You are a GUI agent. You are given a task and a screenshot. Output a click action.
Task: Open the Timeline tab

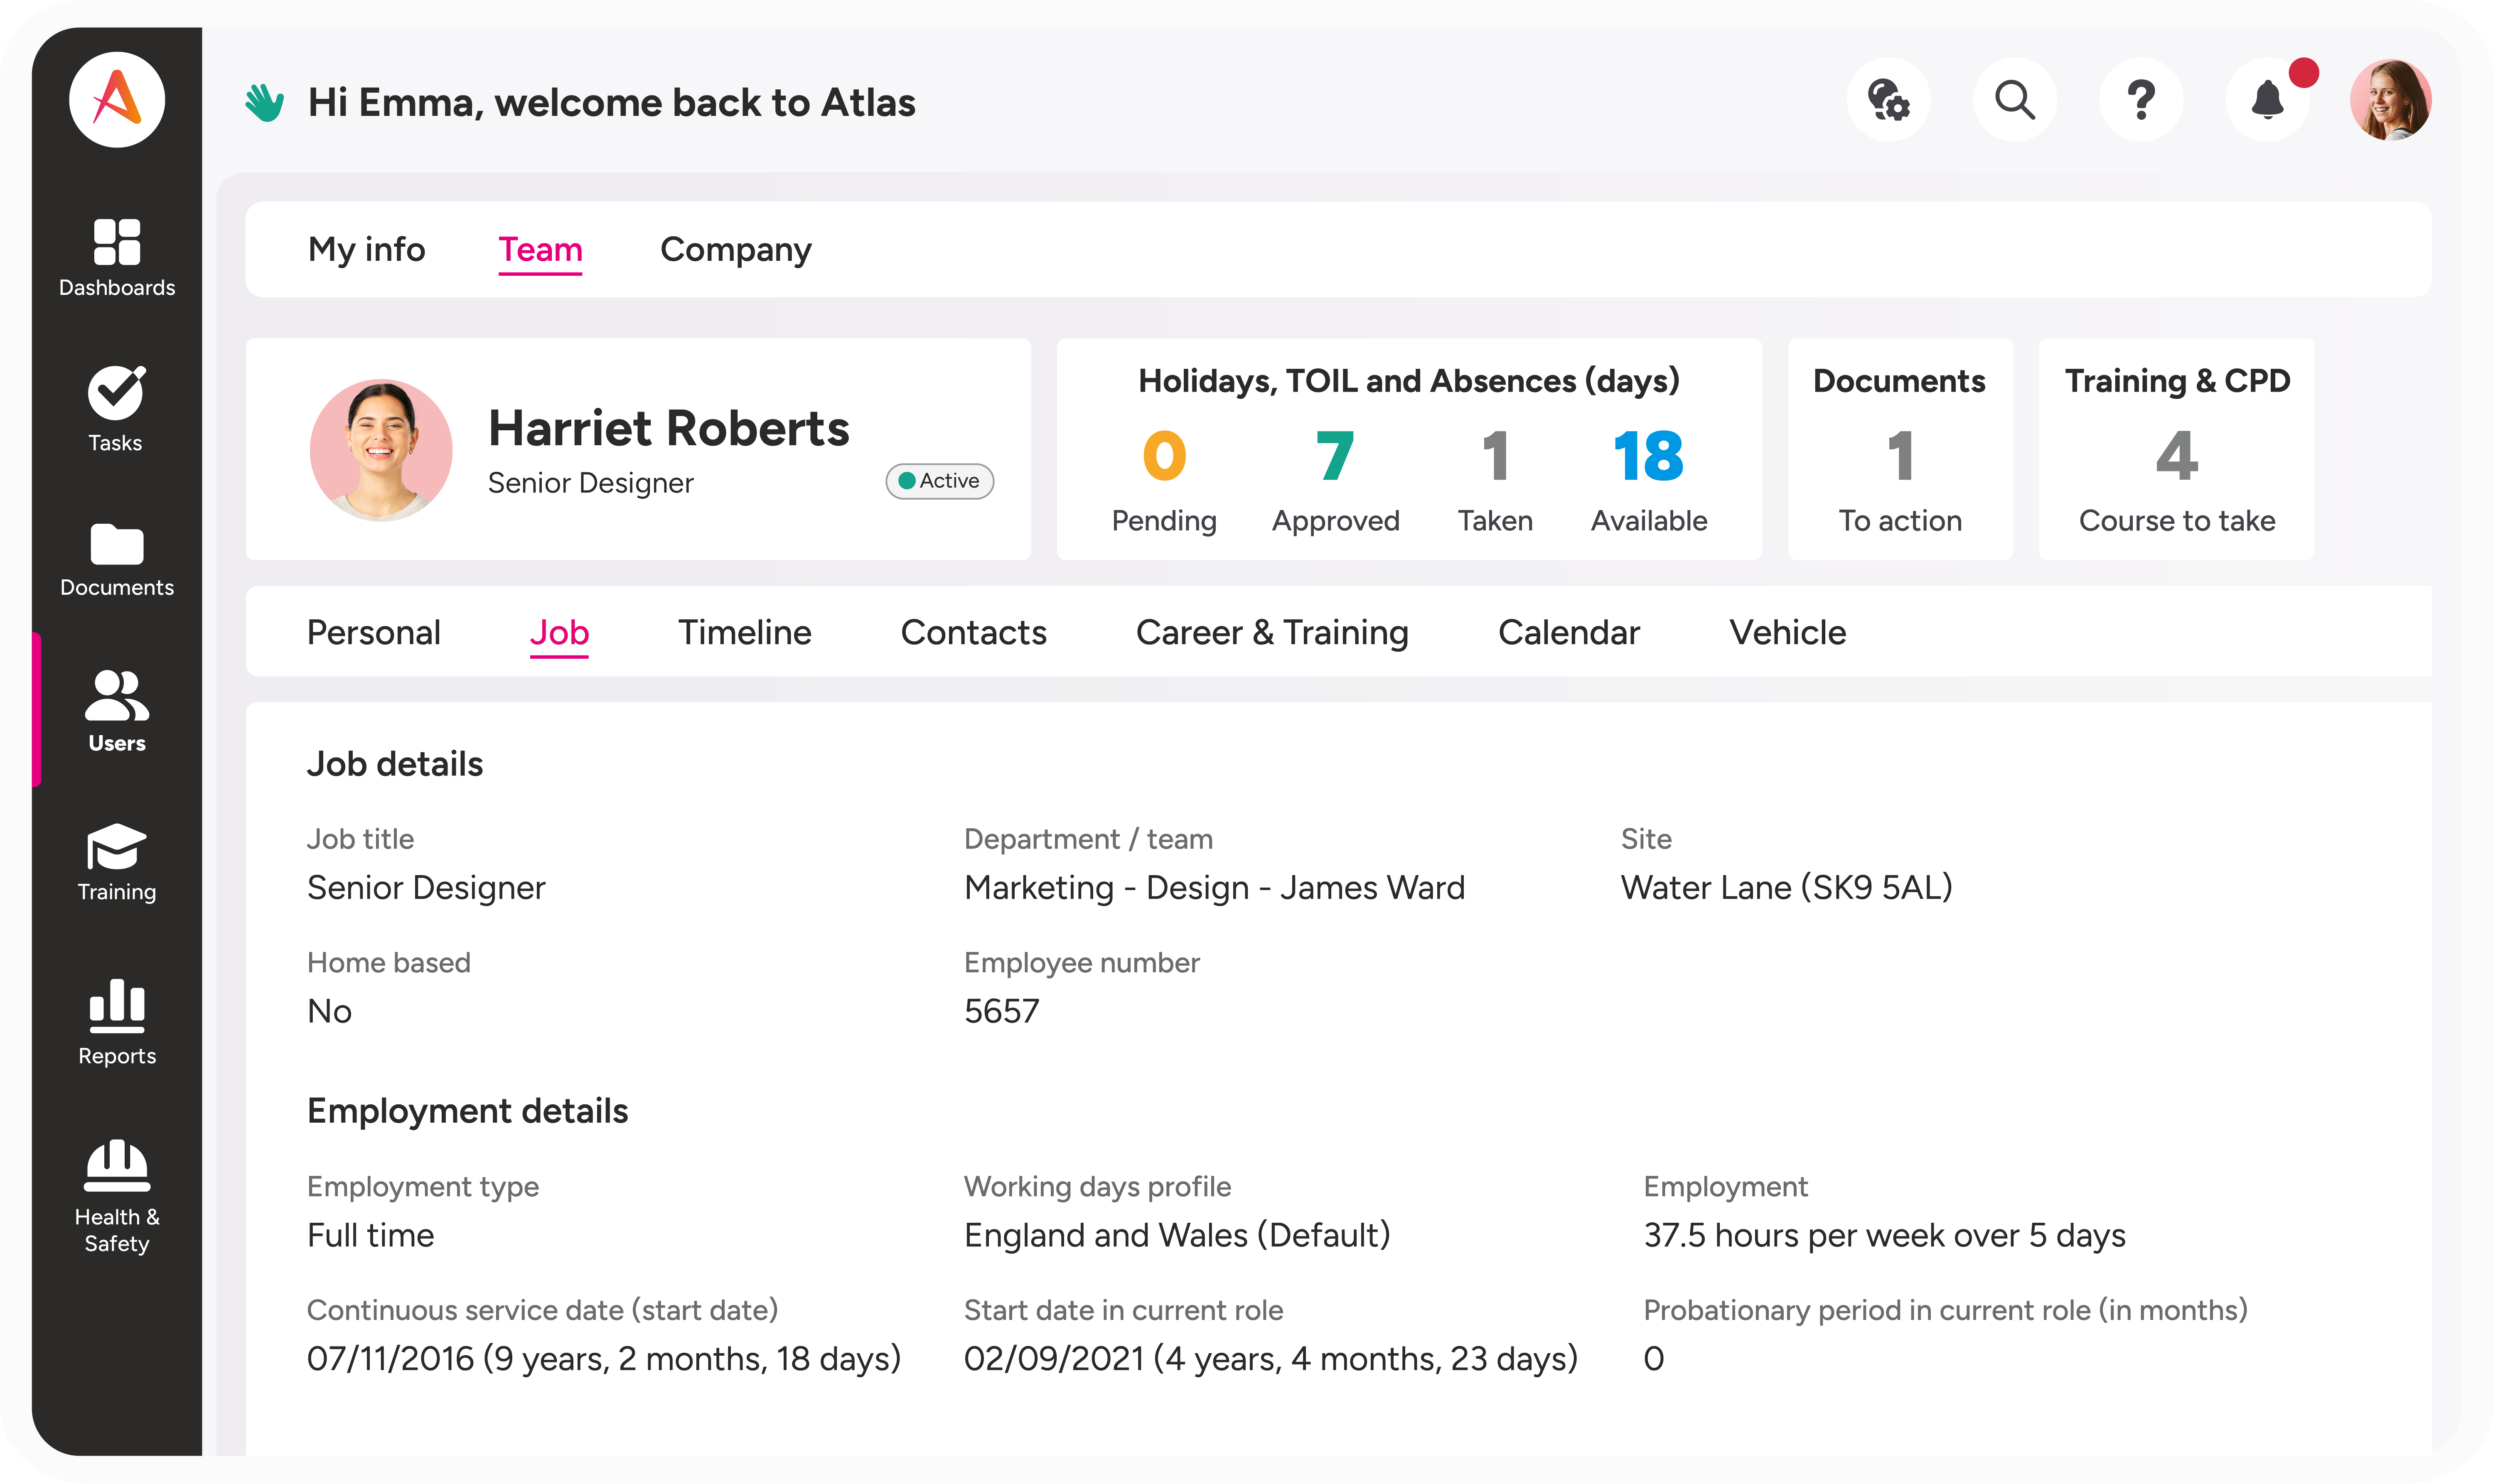click(x=744, y=632)
